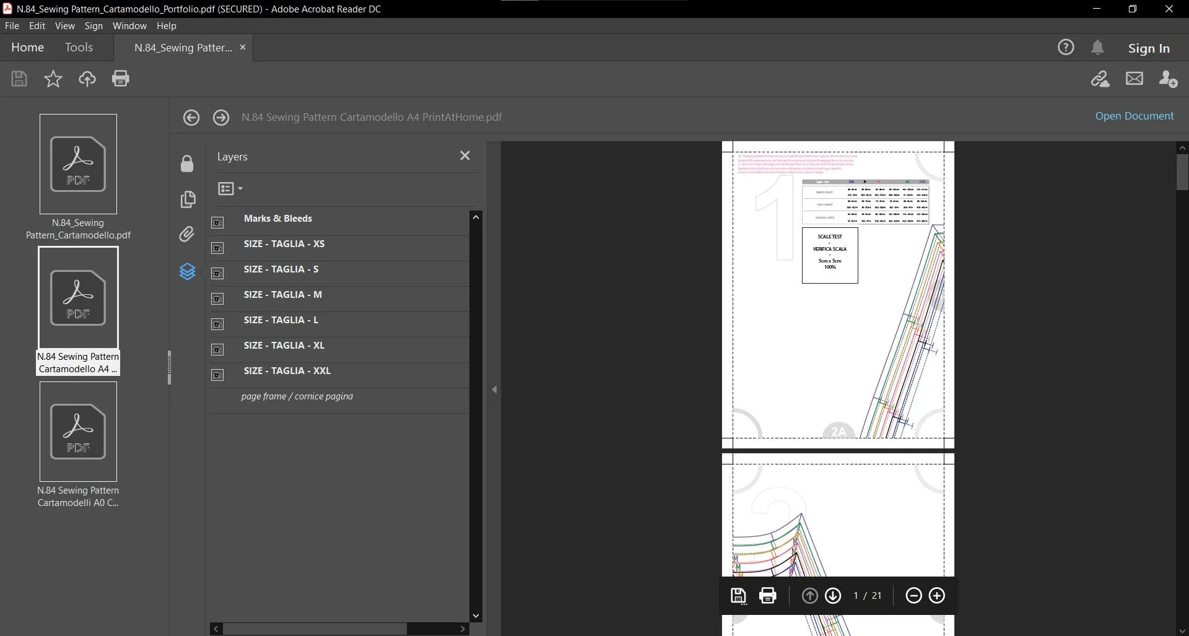
Task: Close the N.84_Sewing Patter tab
Action: tap(243, 47)
